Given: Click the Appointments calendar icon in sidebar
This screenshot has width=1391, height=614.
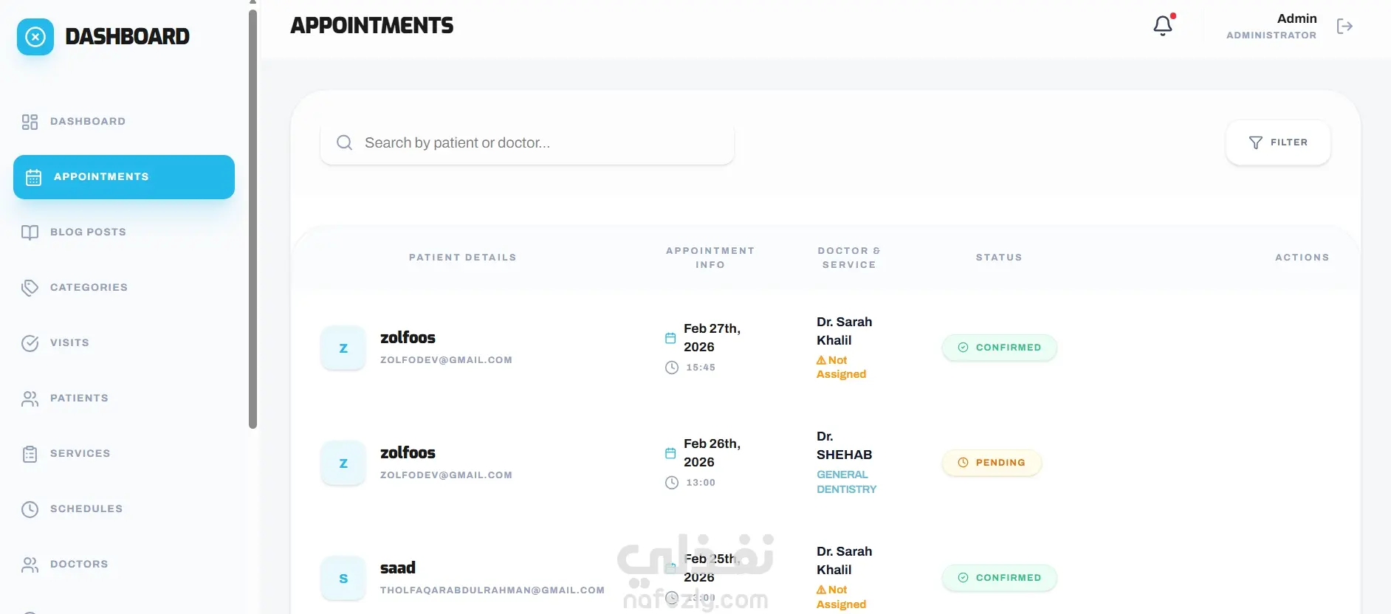Looking at the screenshot, I should 33,177.
